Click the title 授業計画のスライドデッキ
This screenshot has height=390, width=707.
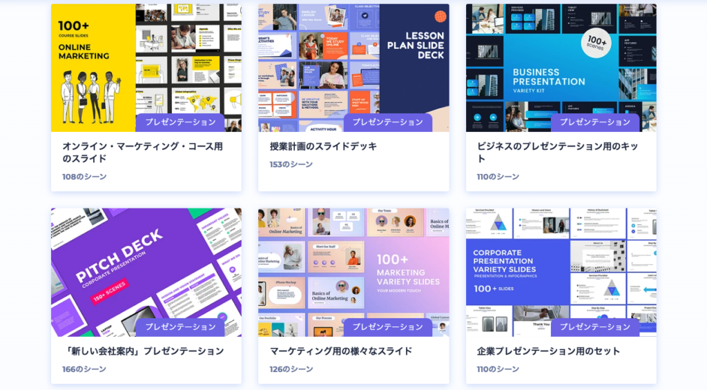click(x=323, y=146)
